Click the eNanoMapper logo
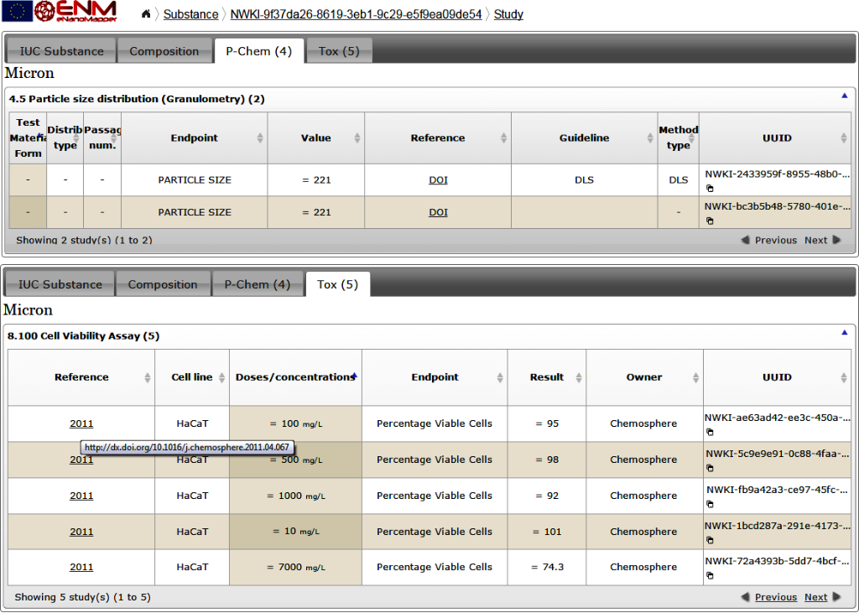The height and width of the screenshot is (613, 859). coord(75,12)
